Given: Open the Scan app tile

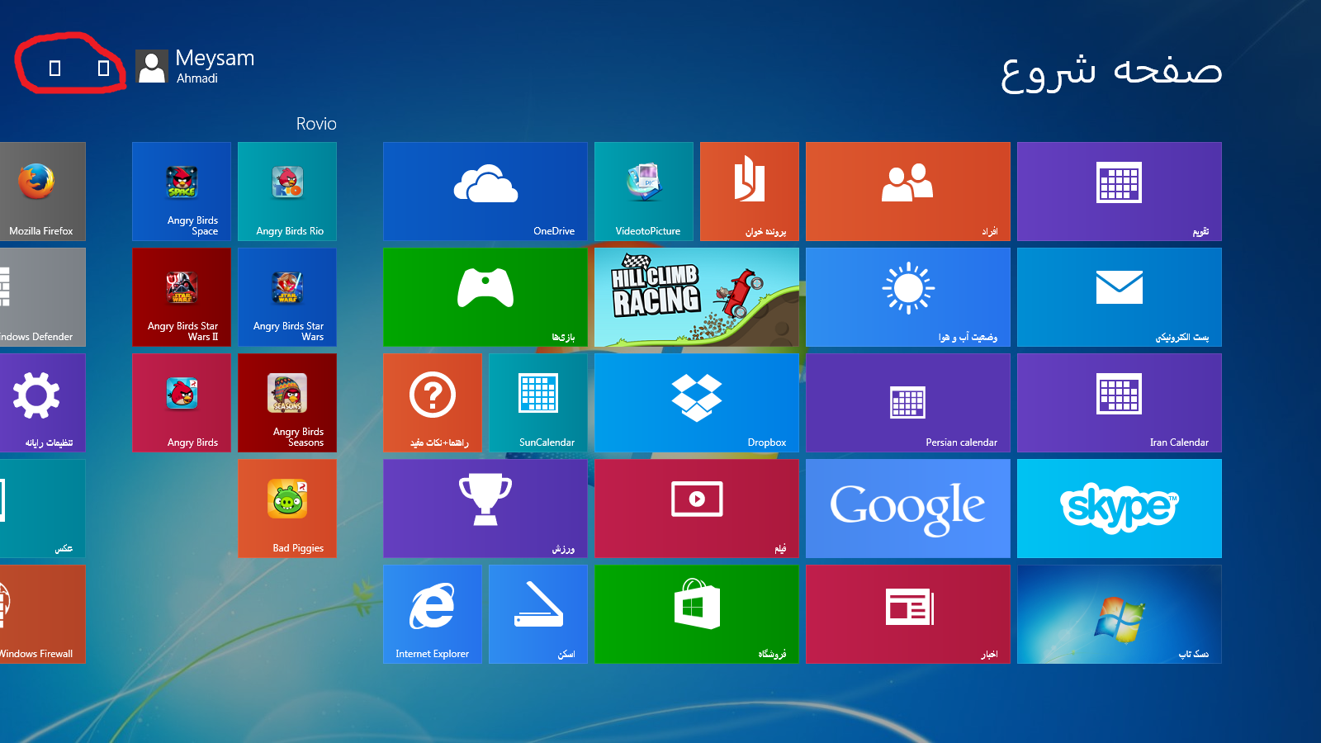Looking at the screenshot, I should click(x=538, y=614).
